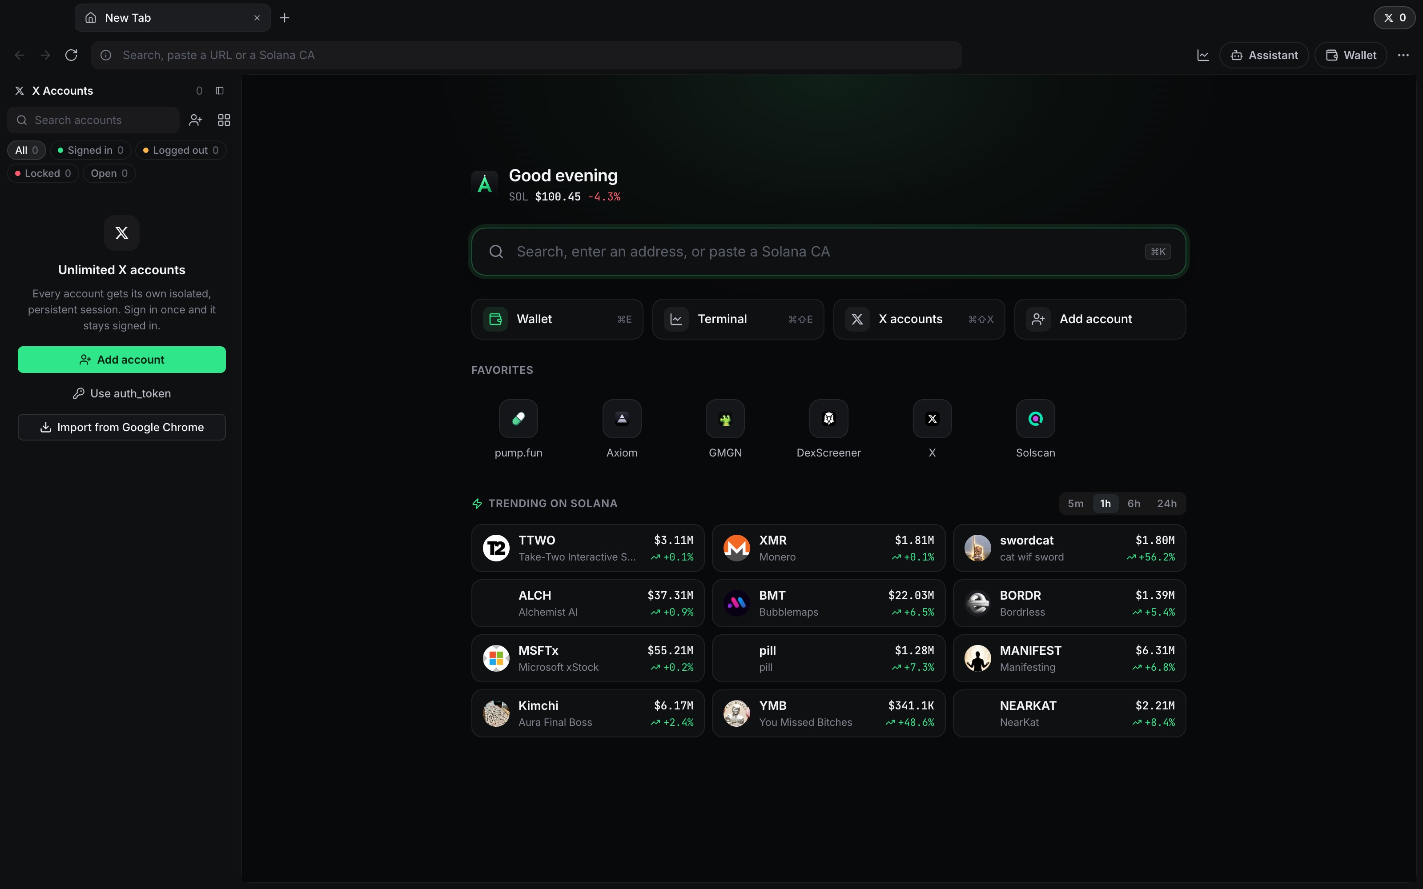Click the Add account shortcut card
This screenshot has height=889, width=1423.
click(1100, 319)
